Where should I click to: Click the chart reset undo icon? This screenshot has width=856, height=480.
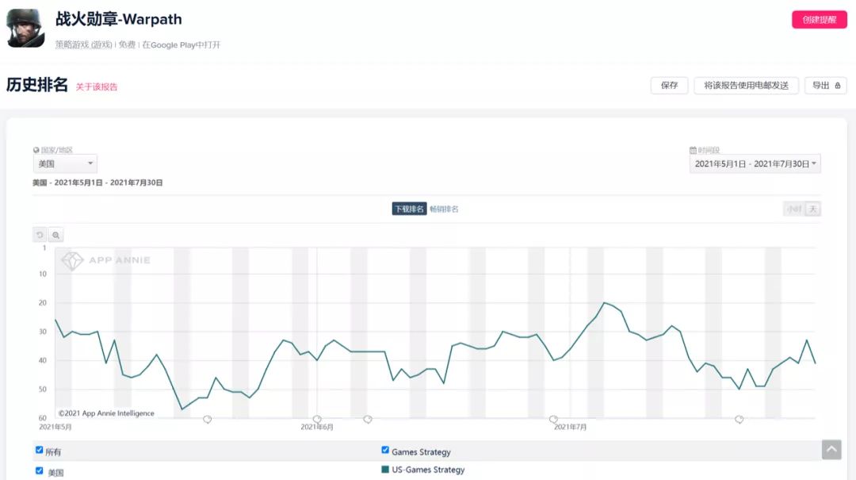[40, 235]
